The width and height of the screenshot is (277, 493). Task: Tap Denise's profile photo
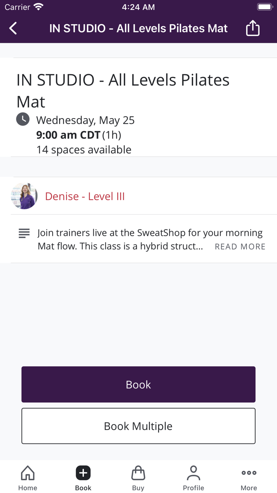tap(24, 196)
